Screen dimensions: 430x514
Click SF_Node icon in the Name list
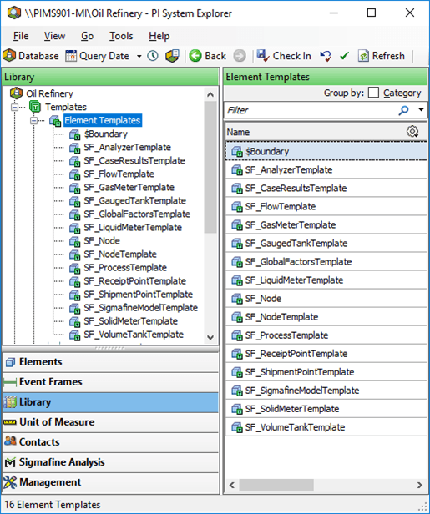(237, 299)
